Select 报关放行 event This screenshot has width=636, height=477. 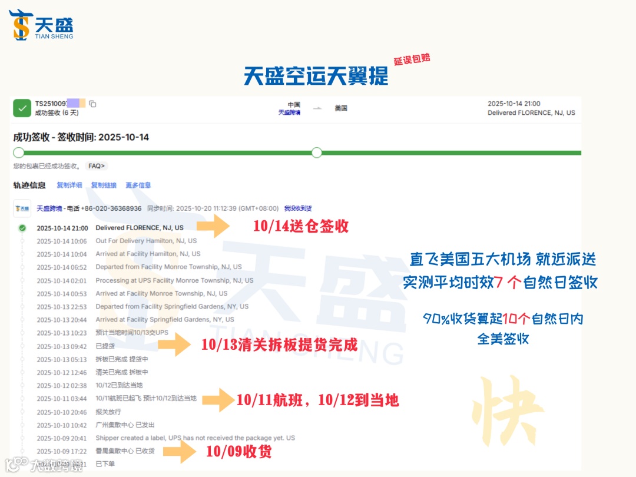(108, 412)
